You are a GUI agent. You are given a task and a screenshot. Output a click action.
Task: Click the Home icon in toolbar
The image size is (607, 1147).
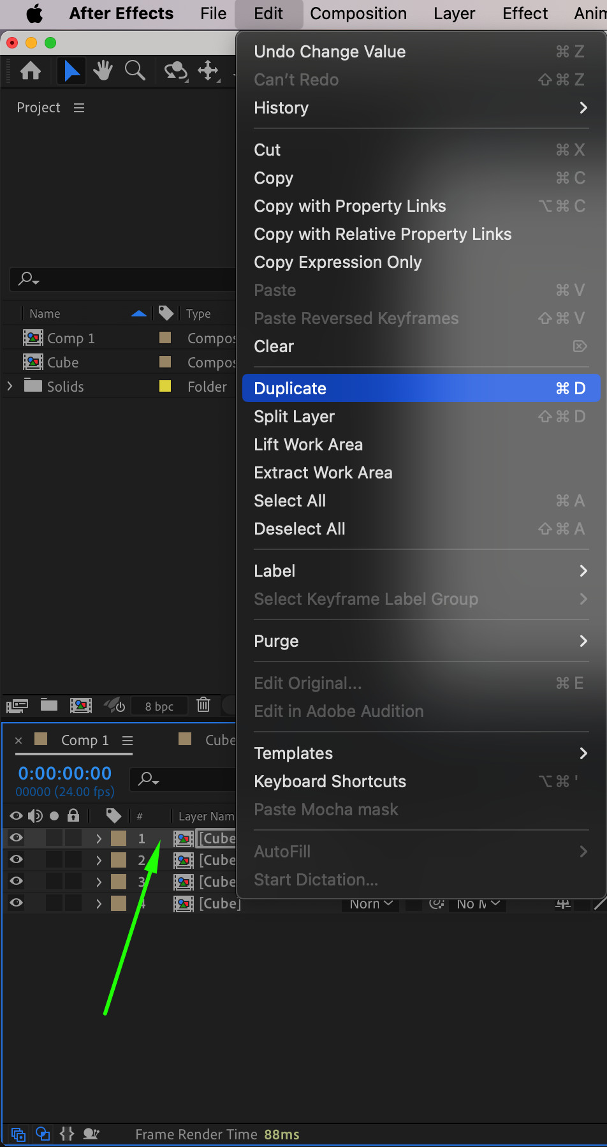31,70
